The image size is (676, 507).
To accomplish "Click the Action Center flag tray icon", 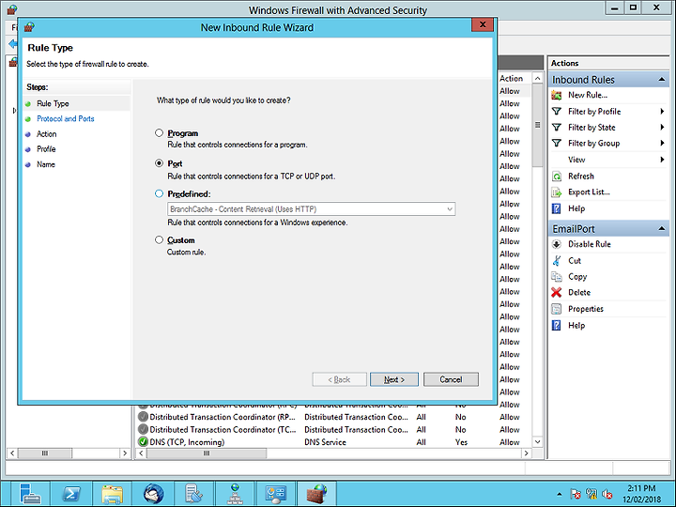I will click(576, 494).
